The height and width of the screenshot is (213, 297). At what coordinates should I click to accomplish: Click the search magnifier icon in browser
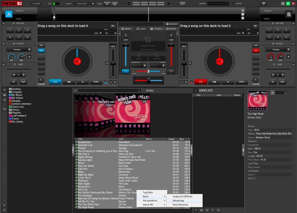76,90
